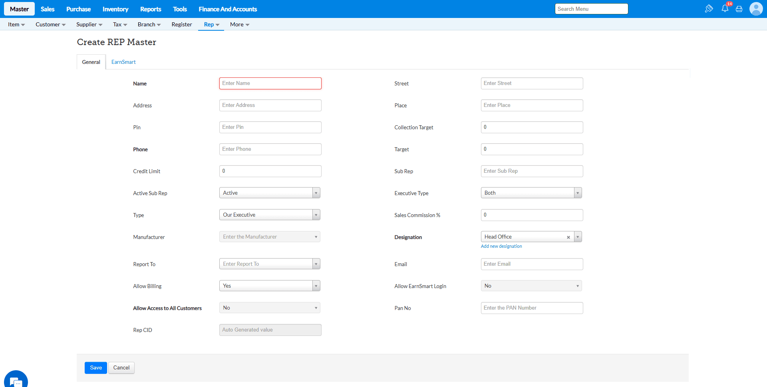Open the Allow Access to All Customers dropdown
Image resolution: width=767 pixels, height=387 pixels.
(270, 308)
